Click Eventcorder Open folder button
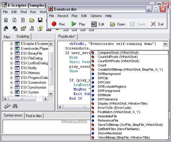The width and height of the screenshot is (171, 142). click(x=117, y=24)
